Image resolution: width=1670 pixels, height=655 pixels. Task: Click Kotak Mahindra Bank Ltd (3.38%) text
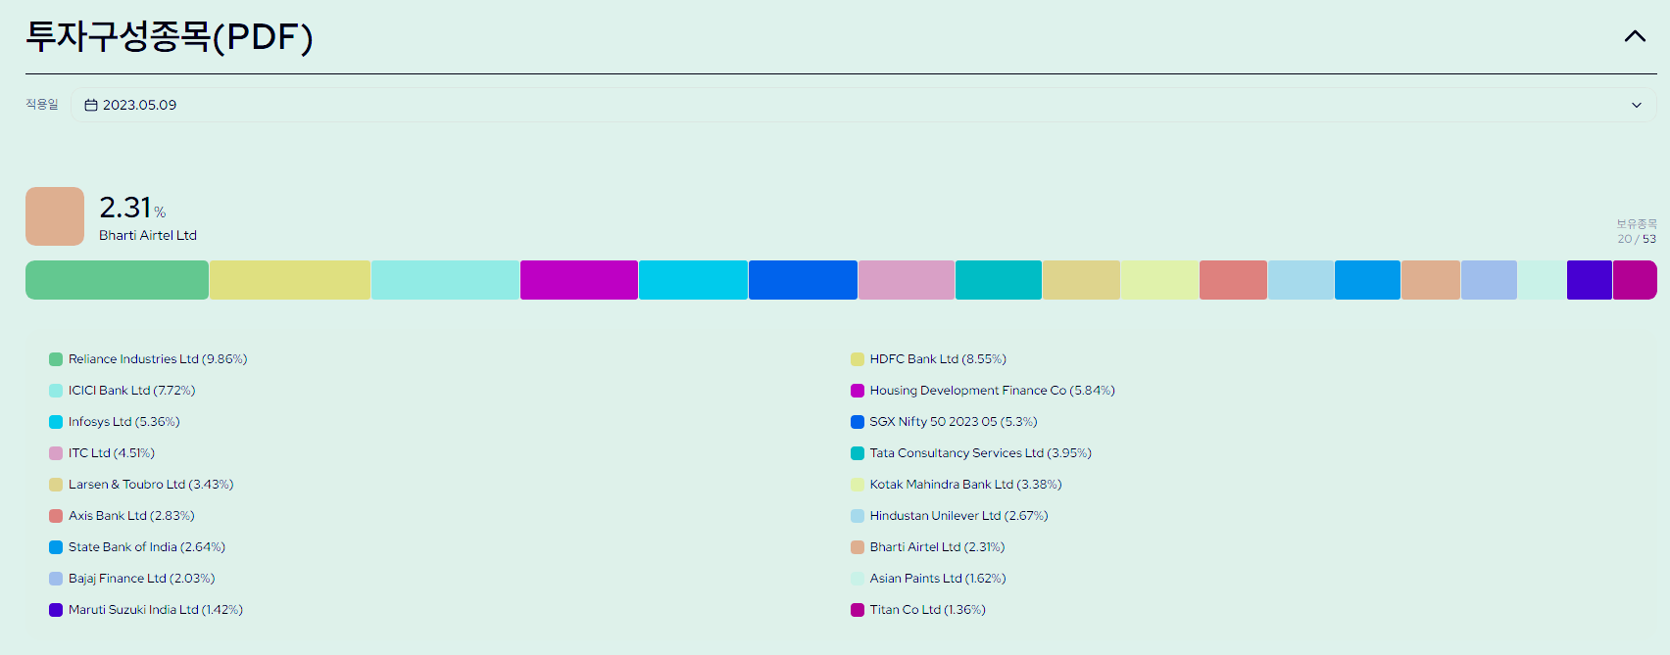[966, 485]
